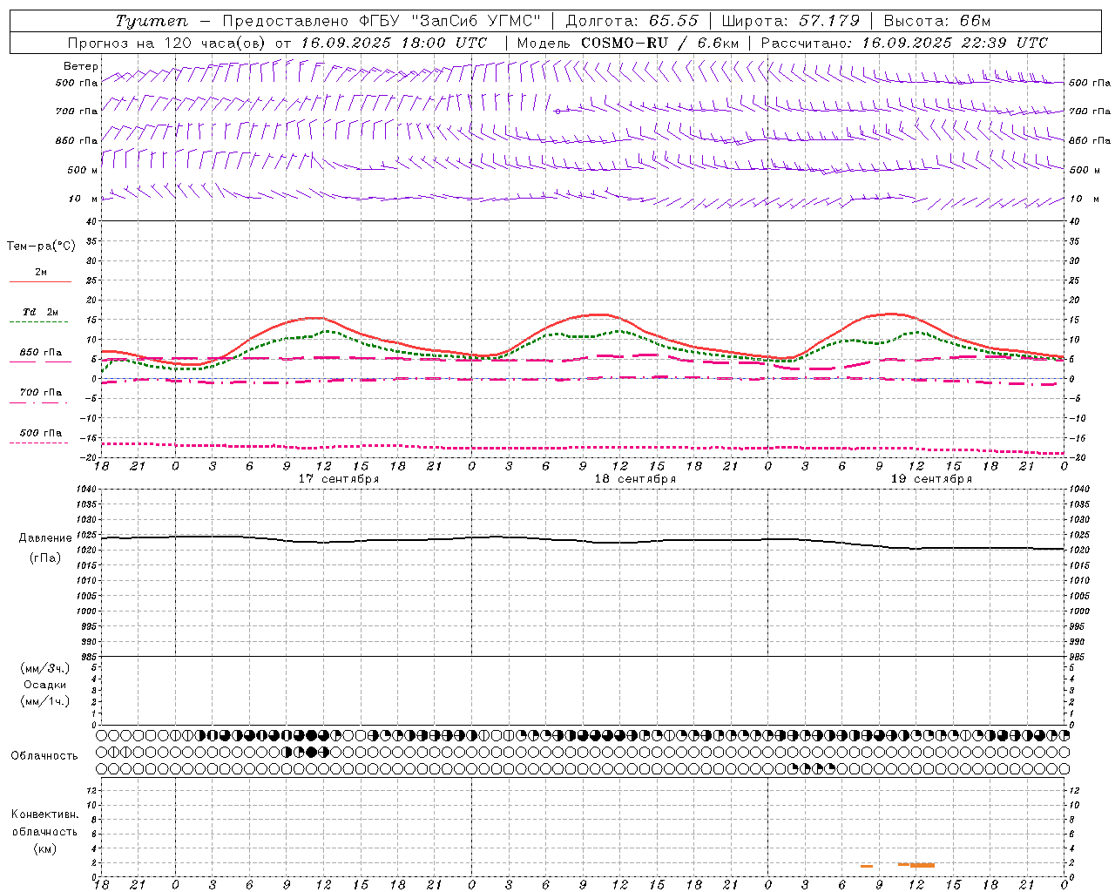This screenshot has height=892, width=1115.
Task: Click the Td 2м dew point legend entry
Action: click(41, 312)
